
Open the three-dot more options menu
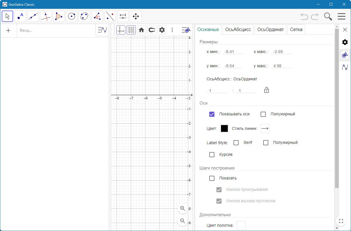pyautogui.click(x=172, y=30)
